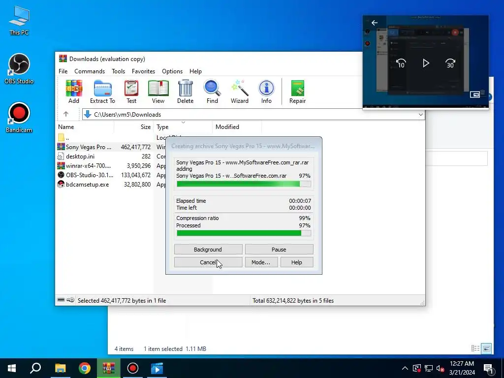504x378 pixels.
Task: Select the desktop.ini file
Action: (x=111, y=156)
